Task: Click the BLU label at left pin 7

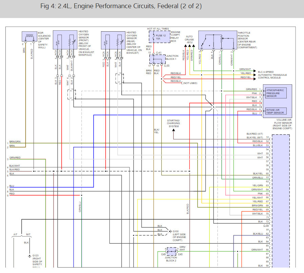Action: pos(12,186)
